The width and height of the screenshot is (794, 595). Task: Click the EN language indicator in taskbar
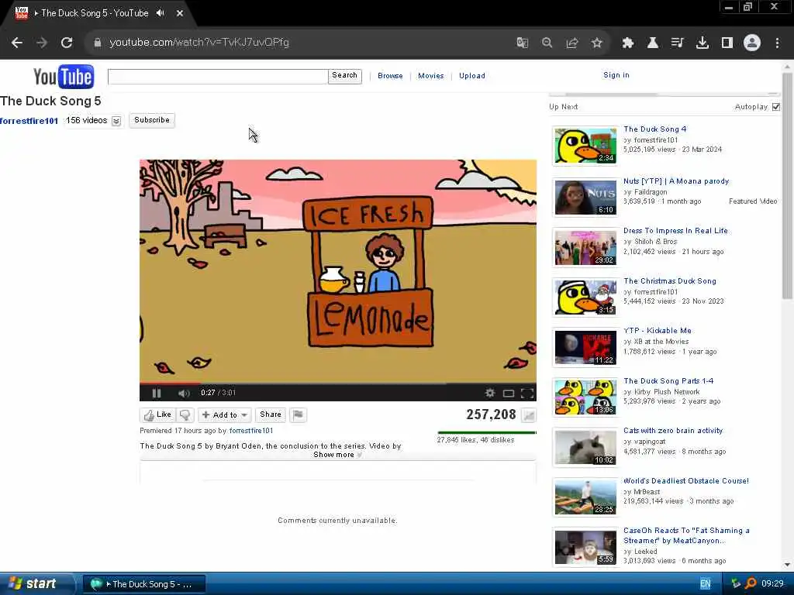[x=705, y=584]
